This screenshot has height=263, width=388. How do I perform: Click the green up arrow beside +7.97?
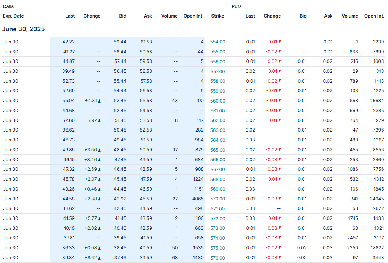99,120
